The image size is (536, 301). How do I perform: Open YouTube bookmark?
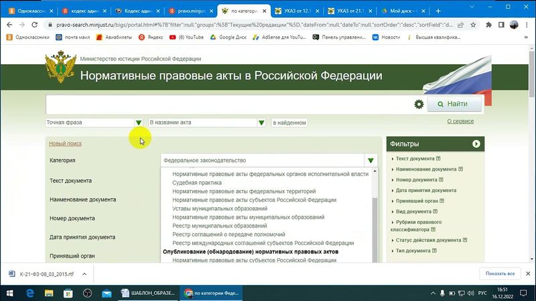pyautogui.click(x=187, y=37)
